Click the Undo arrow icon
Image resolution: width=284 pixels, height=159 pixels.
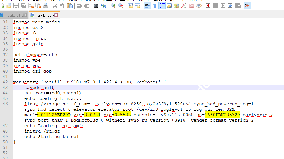click(79, 5)
